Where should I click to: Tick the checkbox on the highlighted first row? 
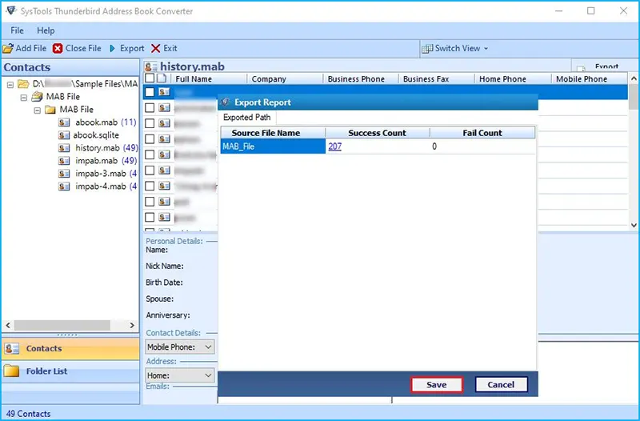(x=150, y=92)
